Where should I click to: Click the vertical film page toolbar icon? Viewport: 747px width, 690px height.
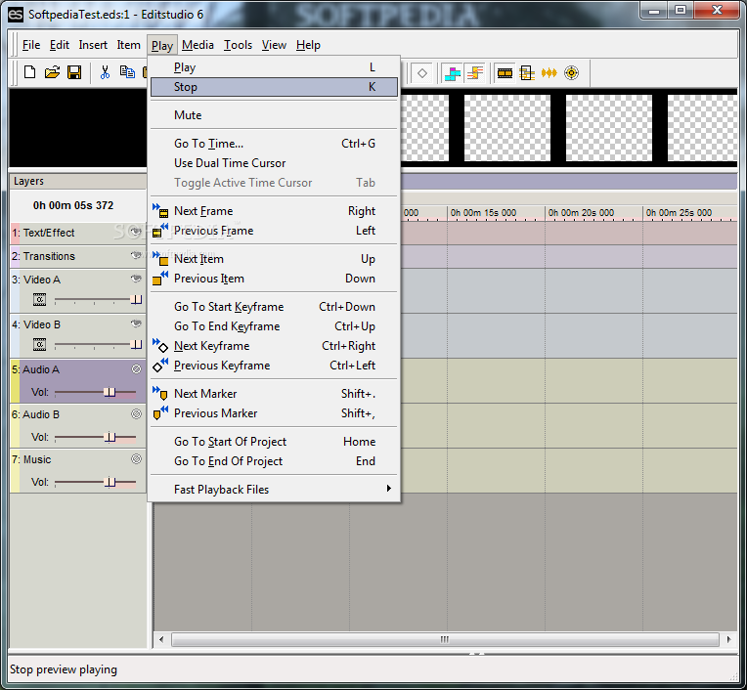(x=527, y=73)
